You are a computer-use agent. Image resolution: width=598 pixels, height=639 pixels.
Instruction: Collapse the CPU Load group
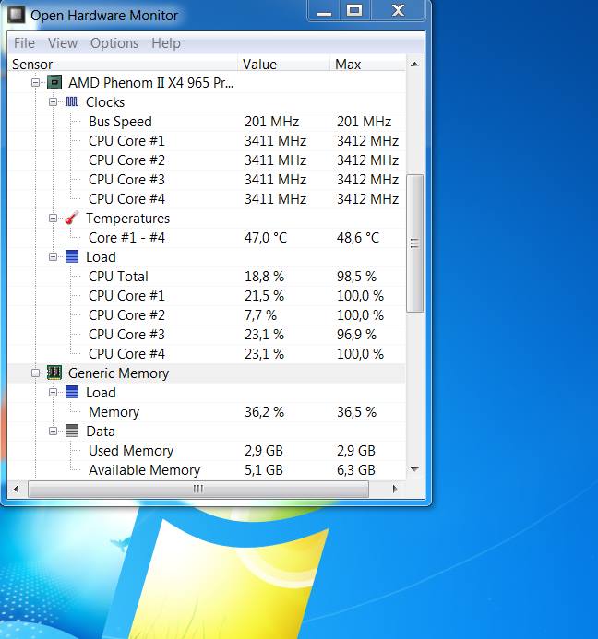pos(53,256)
